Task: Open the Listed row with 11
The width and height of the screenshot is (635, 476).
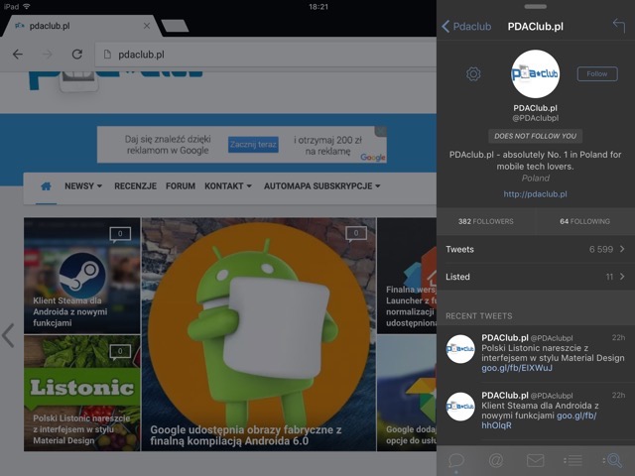Action: pos(536,277)
